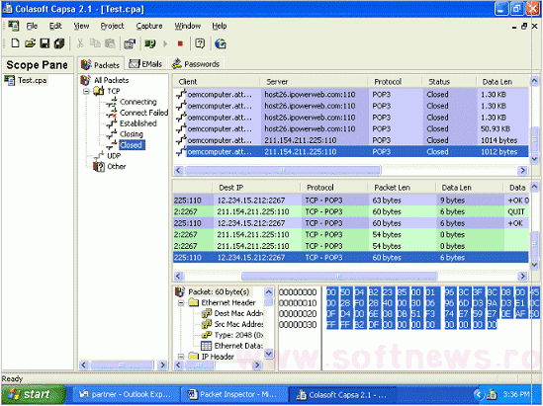Open the Project menu
Screen dimensions: 543x406
112,26
